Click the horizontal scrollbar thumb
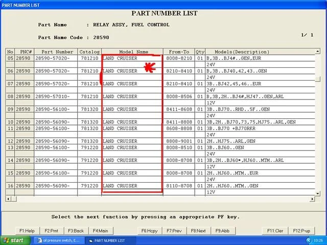Screen dimensions: 327x245 pos(14,199)
